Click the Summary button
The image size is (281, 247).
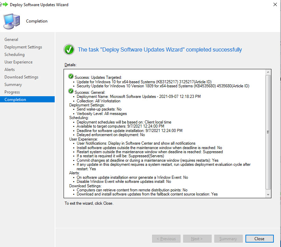pyautogui.click(x=228, y=239)
